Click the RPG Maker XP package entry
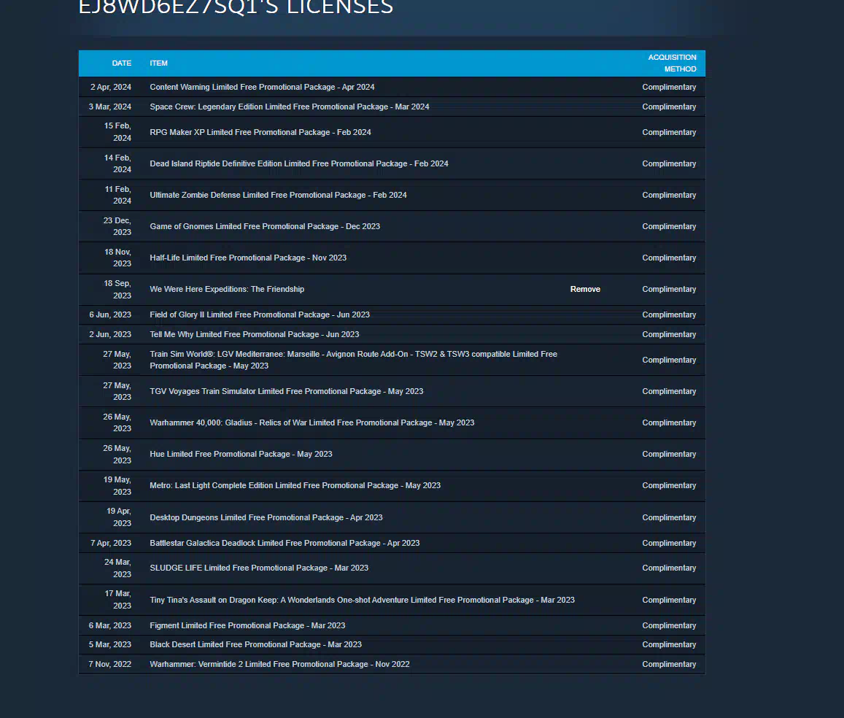Screen dimensions: 844x718 [x=260, y=132]
